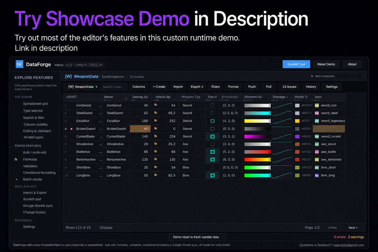Image resolution: width=378 pixels, height=252 pixels.
Task: Go to Next page
Action: [x=353, y=228]
